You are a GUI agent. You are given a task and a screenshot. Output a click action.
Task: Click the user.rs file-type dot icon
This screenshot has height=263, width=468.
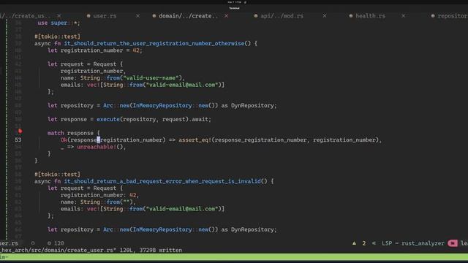coord(88,16)
